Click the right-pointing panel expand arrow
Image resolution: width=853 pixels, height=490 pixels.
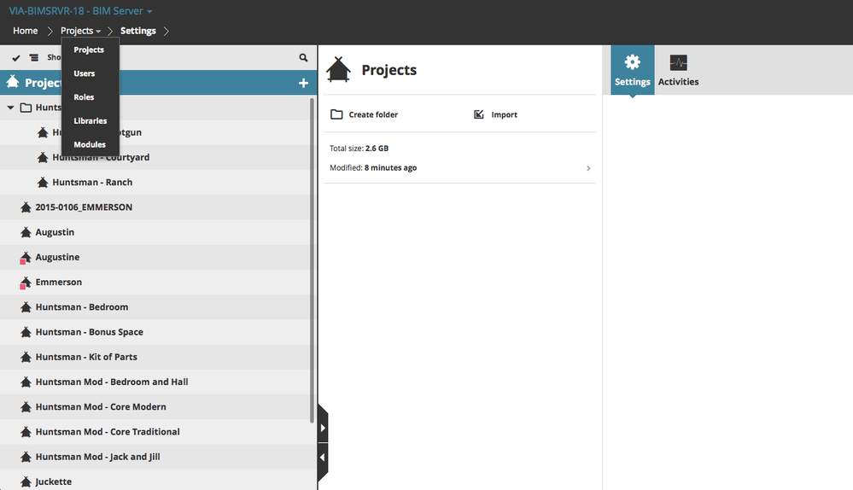[323, 428]
